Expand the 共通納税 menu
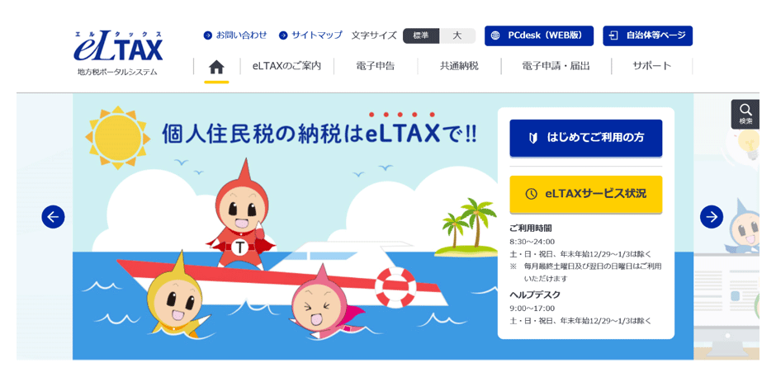 [459, 66]
